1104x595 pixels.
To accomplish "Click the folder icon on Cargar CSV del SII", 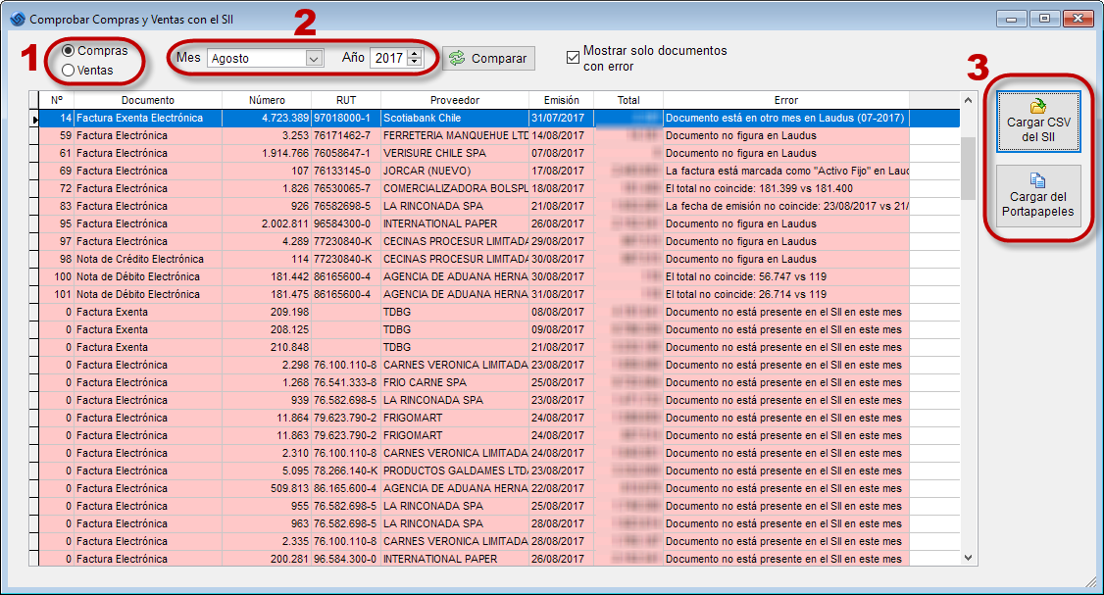I will point(1037,106).
